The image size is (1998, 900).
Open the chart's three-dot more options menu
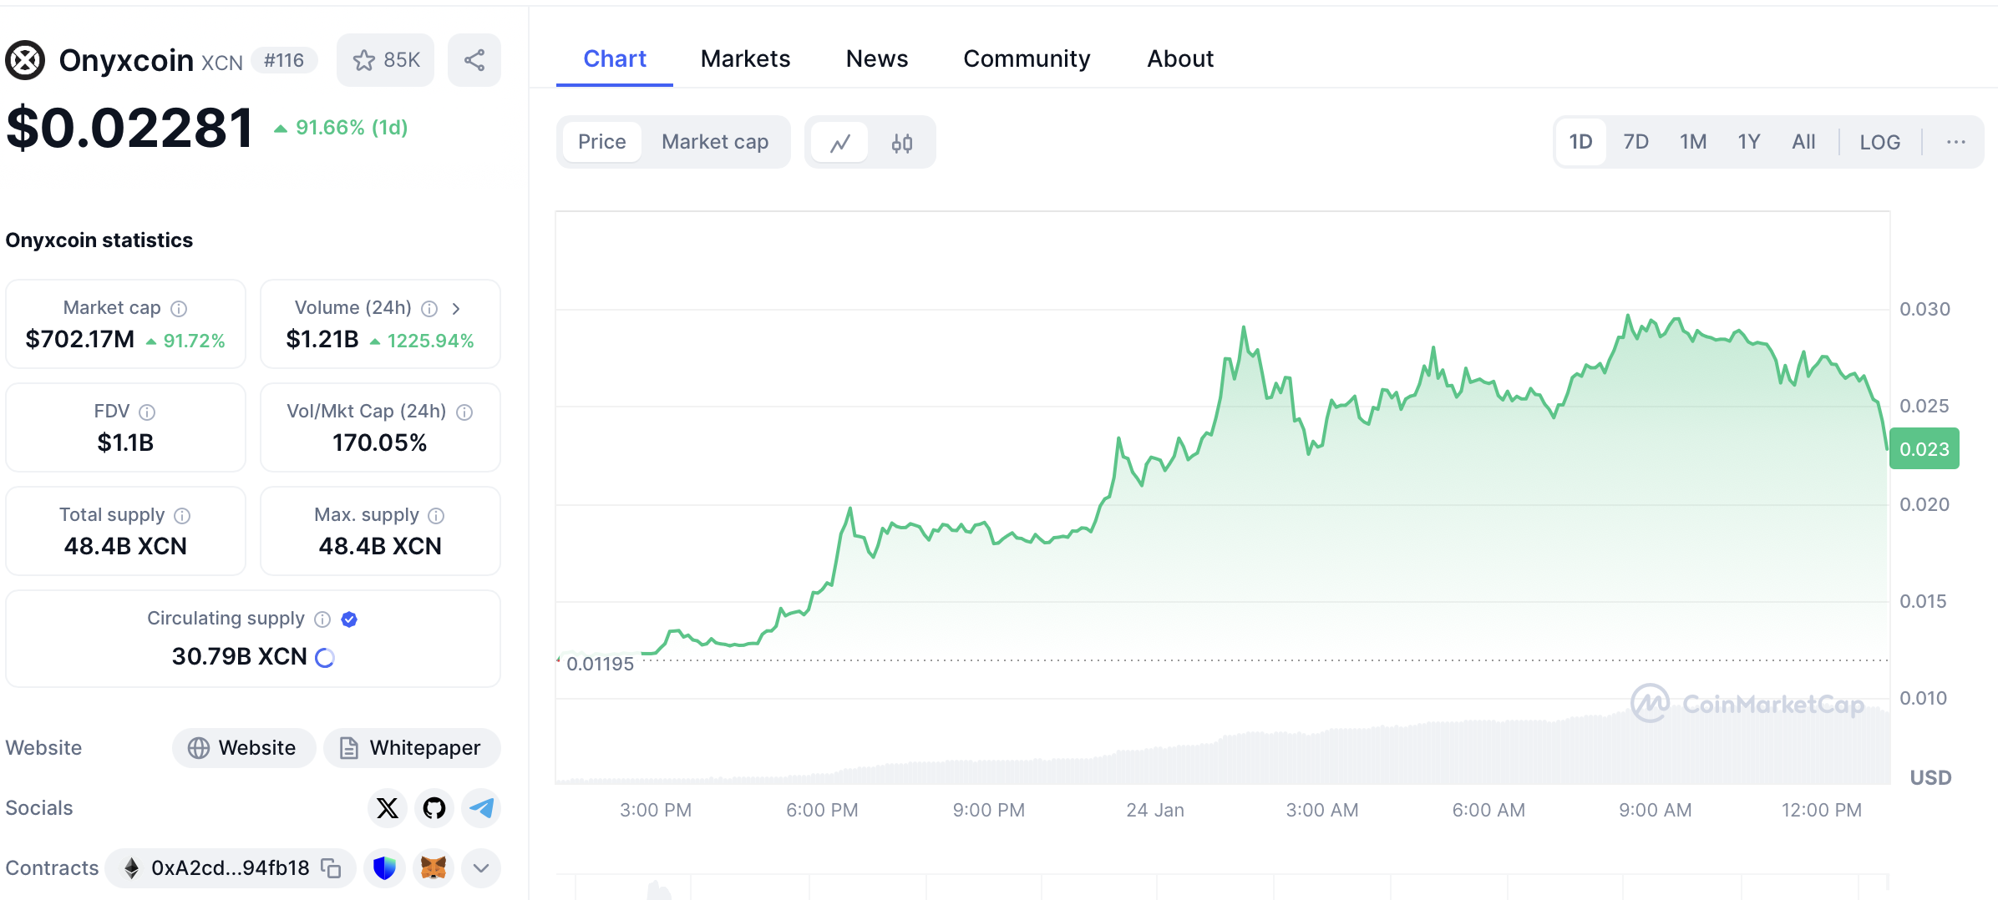click(x=1955, y=143)
